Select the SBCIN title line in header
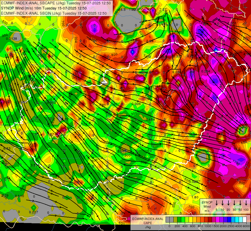Image resolution: width=251 pixels, height=231 pixels. click(54, 13)
